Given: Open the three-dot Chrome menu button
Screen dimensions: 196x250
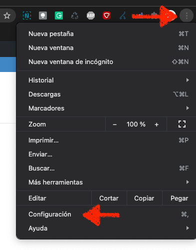Looking at the screenshot, I should coord(187,15).
